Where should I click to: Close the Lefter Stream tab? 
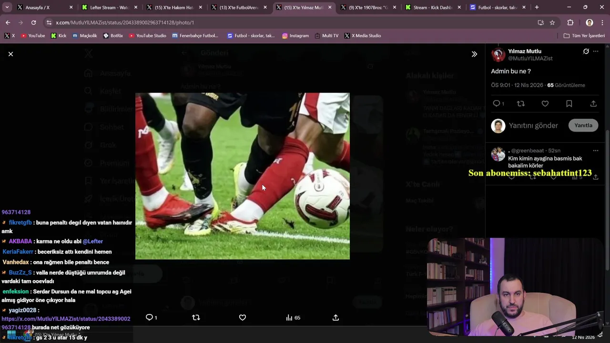click(x=136, y=8)
